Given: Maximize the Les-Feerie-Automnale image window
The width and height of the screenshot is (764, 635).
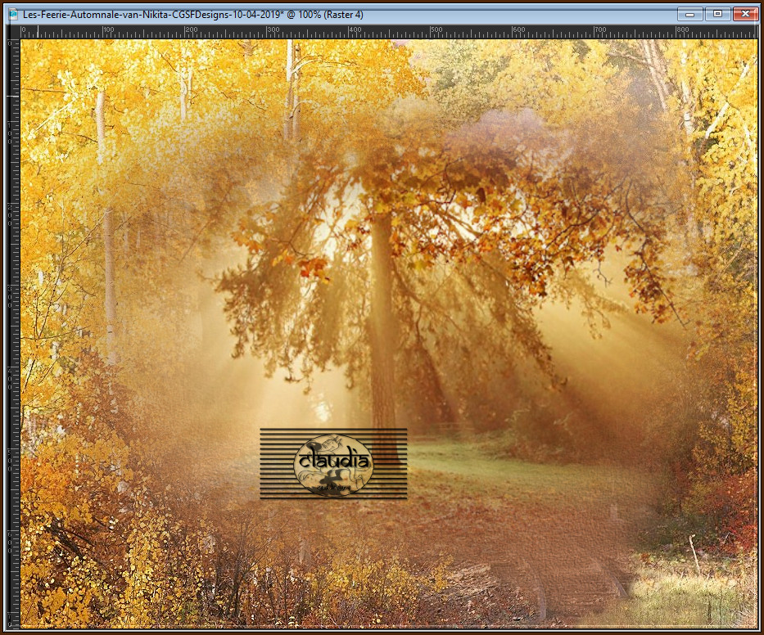Looking at the screenshot, I should click(717, 14).
